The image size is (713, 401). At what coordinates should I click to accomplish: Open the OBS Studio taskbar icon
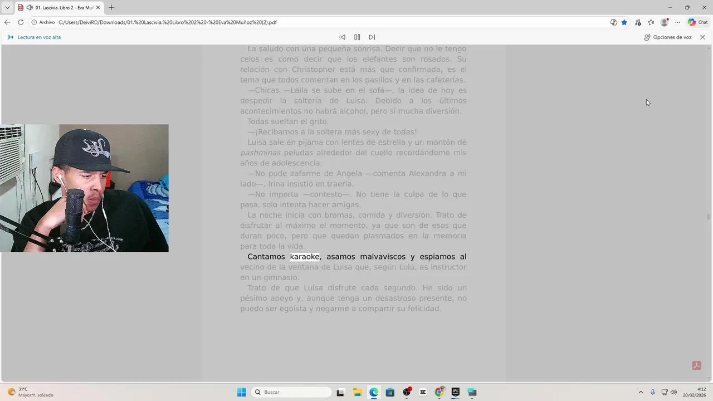[407, 392]
